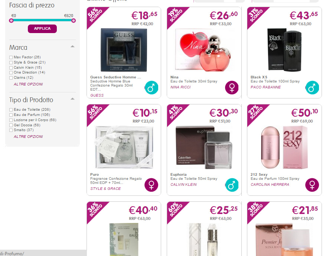The height and width of the screenshot is (256, 329).
Task: Click the male icon on Euphoria card
Action: (x=232, y=185)
